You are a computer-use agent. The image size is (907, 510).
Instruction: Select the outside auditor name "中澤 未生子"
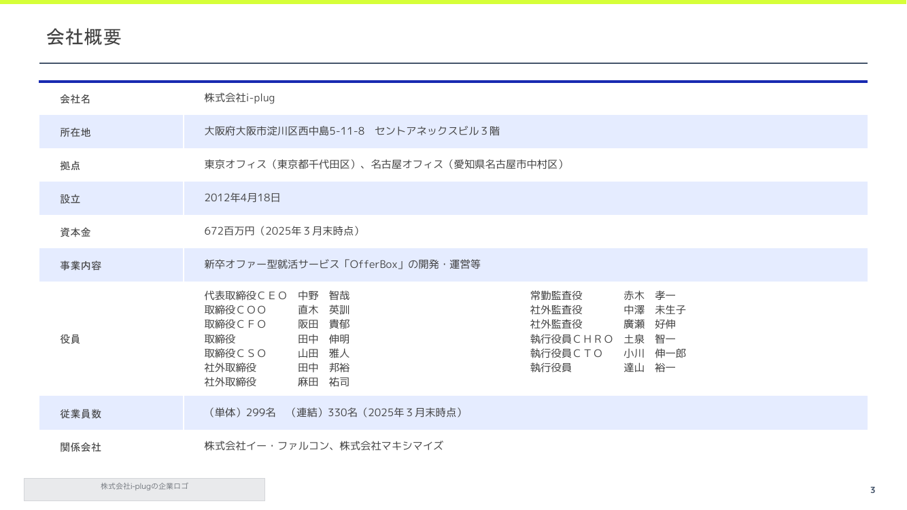(x=655, y=310)
